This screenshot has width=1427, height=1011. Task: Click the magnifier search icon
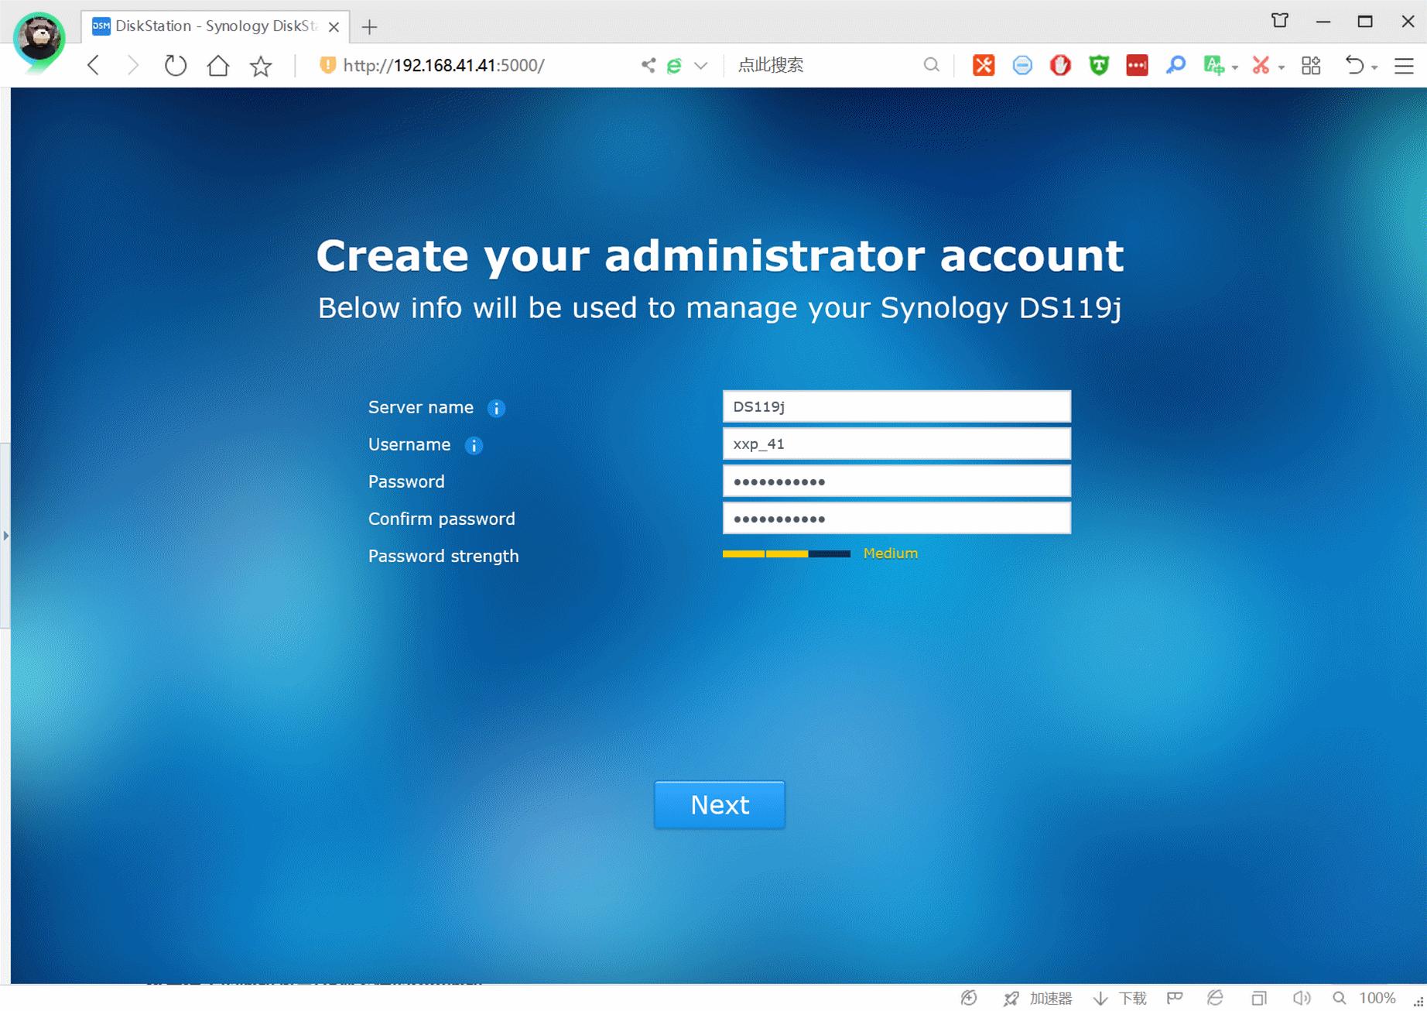[x=932, y=65]
